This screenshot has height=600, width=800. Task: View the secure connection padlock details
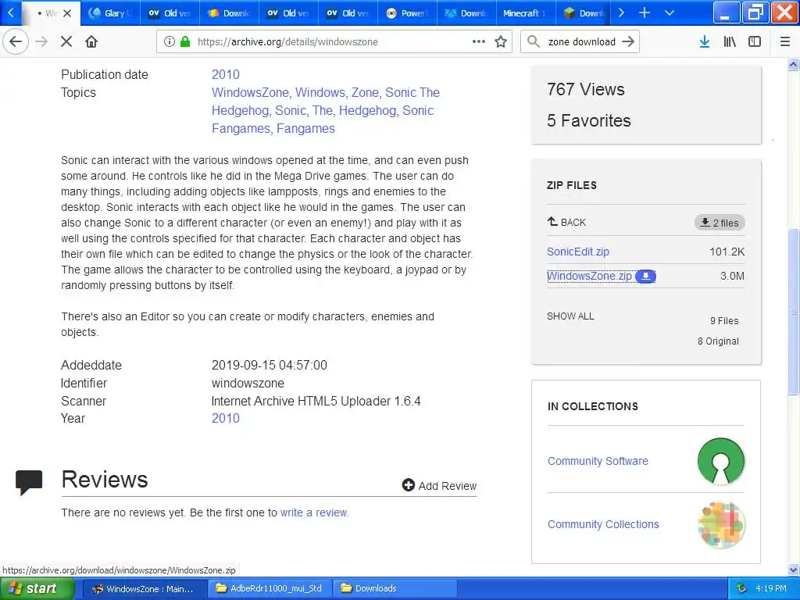tap(185, 42)
